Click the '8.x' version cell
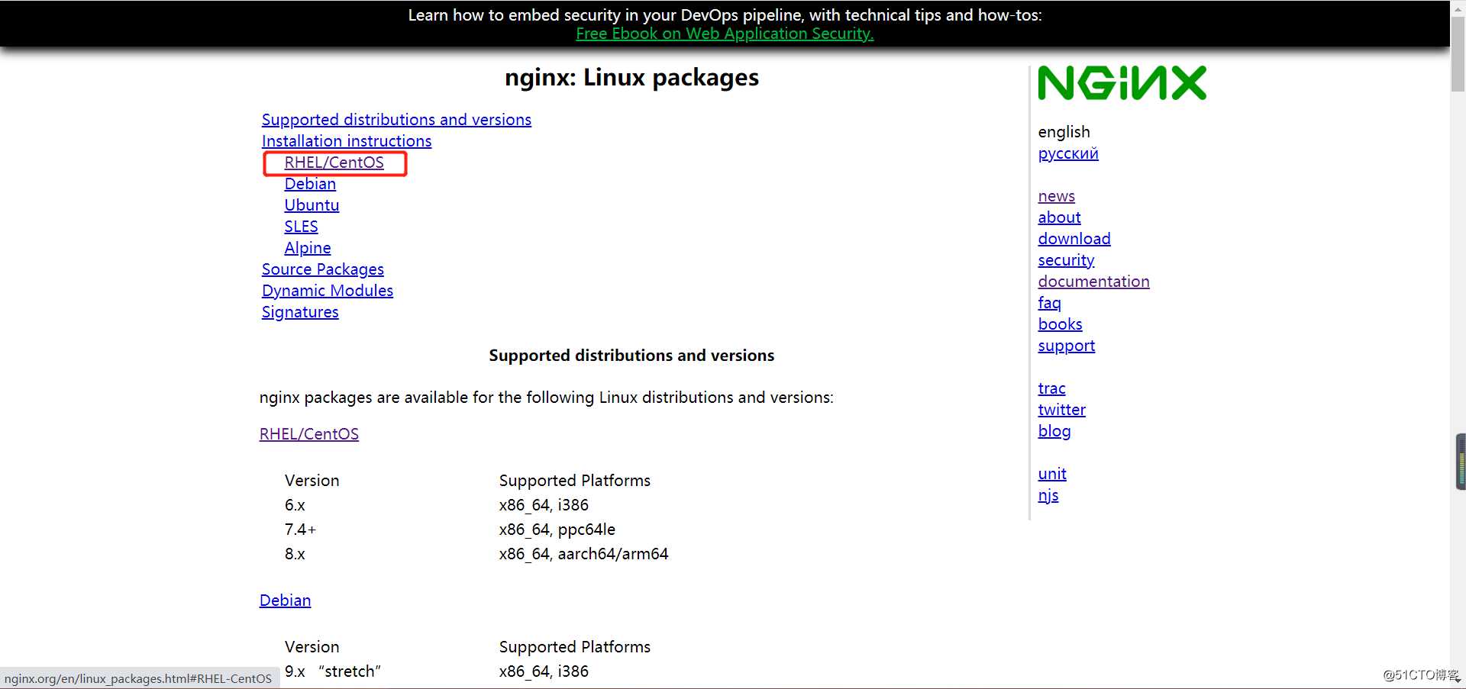Image resolution: width=1466 pixels, height=689 pixels. 295,554
